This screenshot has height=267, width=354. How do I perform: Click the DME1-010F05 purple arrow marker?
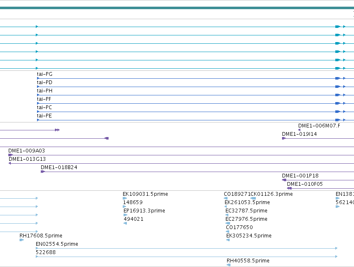(289, 188)
